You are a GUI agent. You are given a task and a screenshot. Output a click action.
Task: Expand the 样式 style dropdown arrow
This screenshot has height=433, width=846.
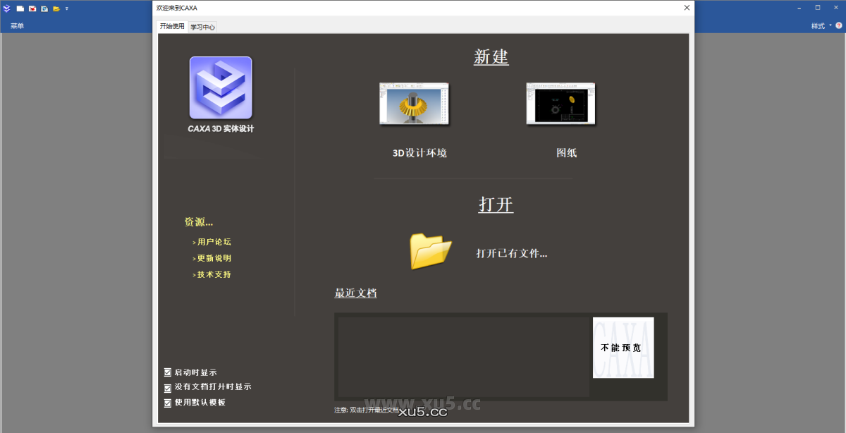coord(830,25)
